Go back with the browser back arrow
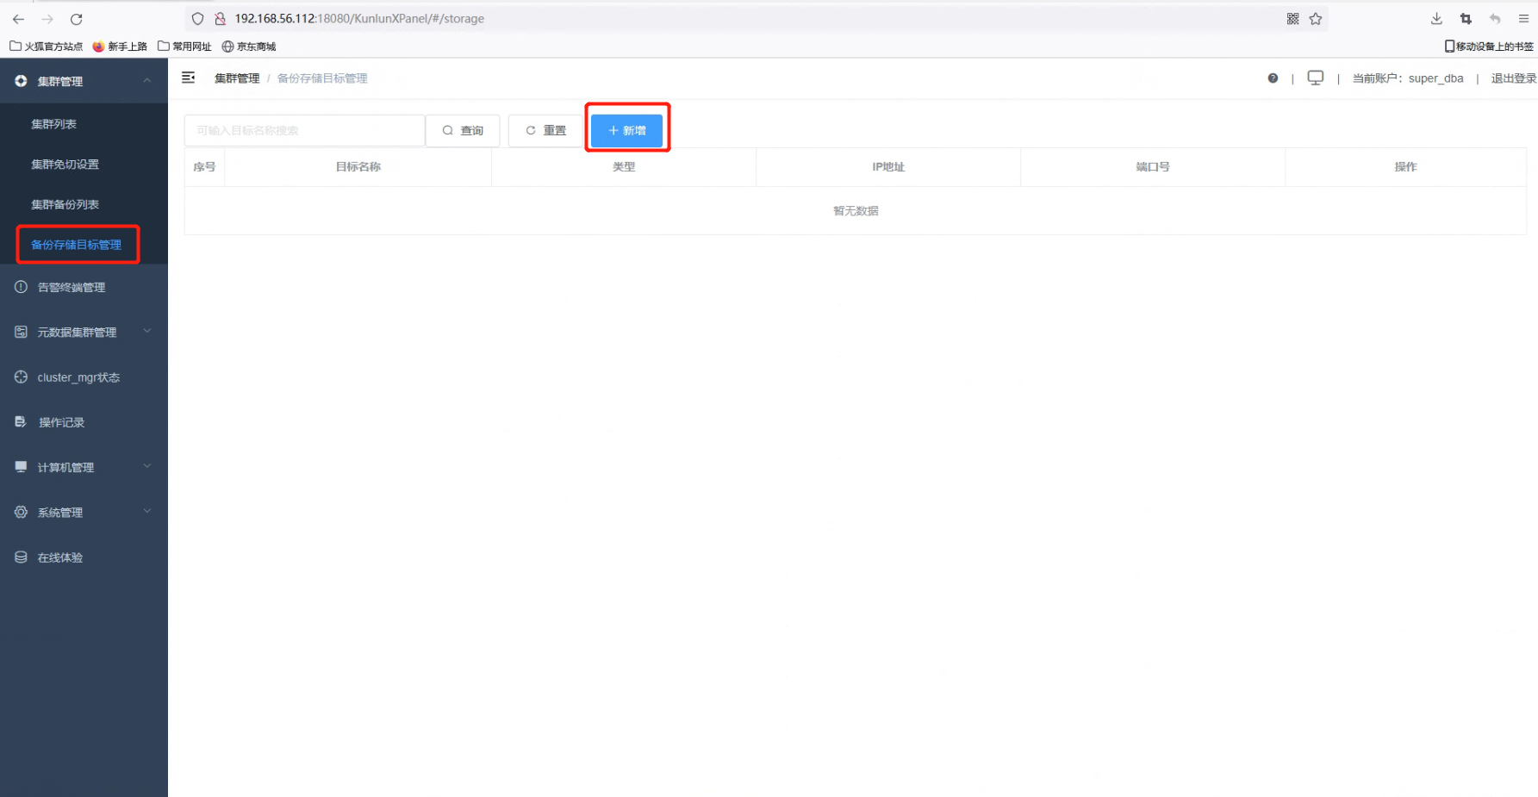The width and height of the screenshot is (1538, 797). pos(18,19)
